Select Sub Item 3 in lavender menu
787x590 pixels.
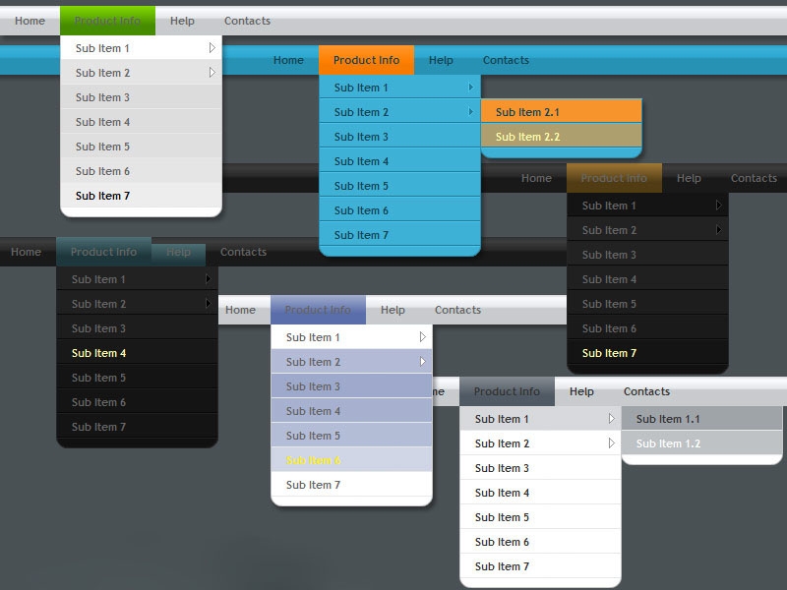[351, 386]
